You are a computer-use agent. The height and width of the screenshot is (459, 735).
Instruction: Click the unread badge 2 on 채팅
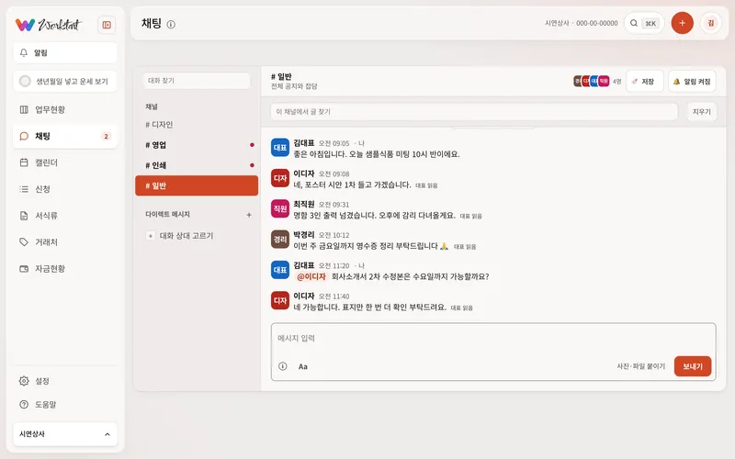click(x=106, y=136)
